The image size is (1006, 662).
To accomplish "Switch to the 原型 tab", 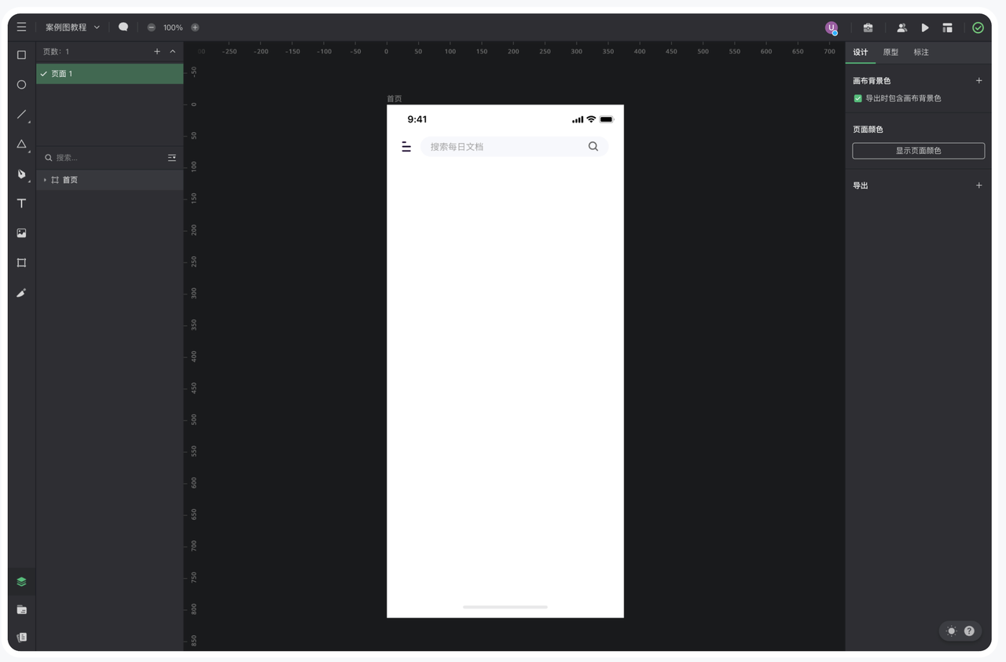I will pyautogui.click(x=890, y=53).
